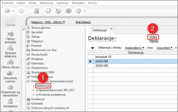Open the Operacje menu
This screenshot has width=178, height=112.
pos(62,3)
